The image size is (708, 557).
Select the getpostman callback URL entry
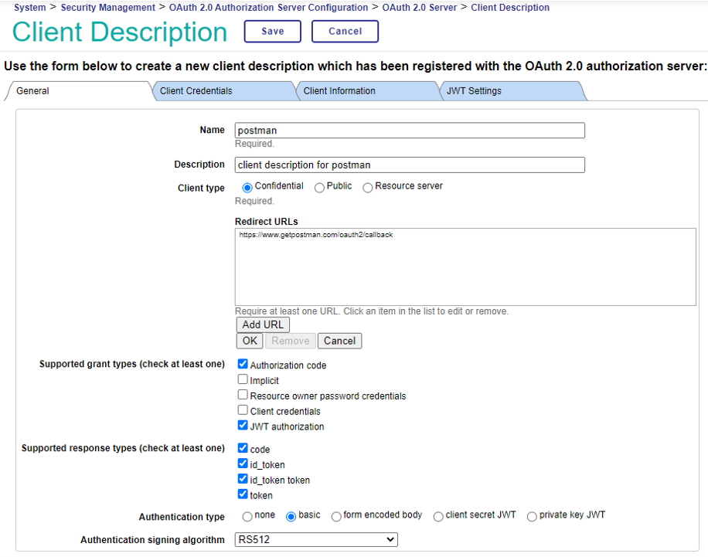point(316,235)
